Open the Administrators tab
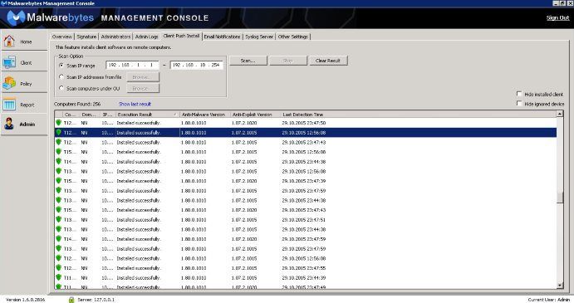Image resolution: width=574 pixels, height=303 pixels. [x=115, y=37]
